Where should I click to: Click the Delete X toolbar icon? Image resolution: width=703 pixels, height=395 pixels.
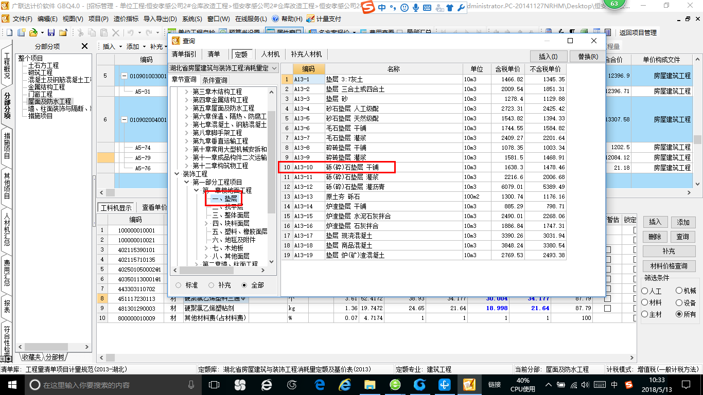pos(116,32)
